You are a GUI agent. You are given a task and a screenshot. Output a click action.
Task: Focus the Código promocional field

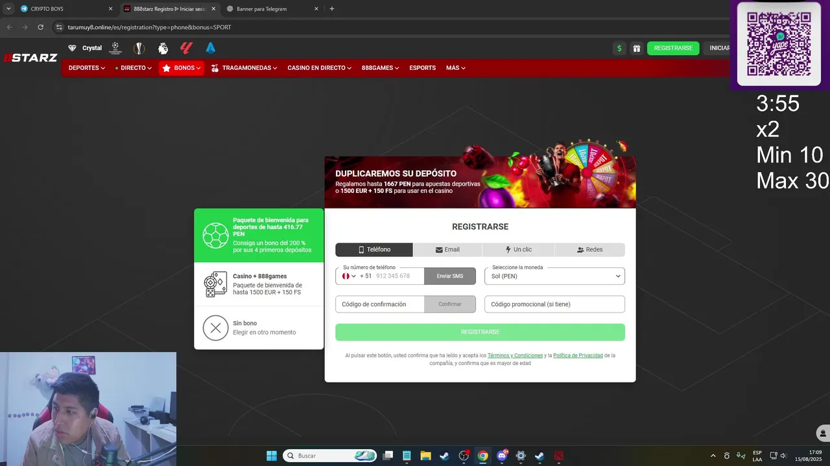tap(554, 304)
